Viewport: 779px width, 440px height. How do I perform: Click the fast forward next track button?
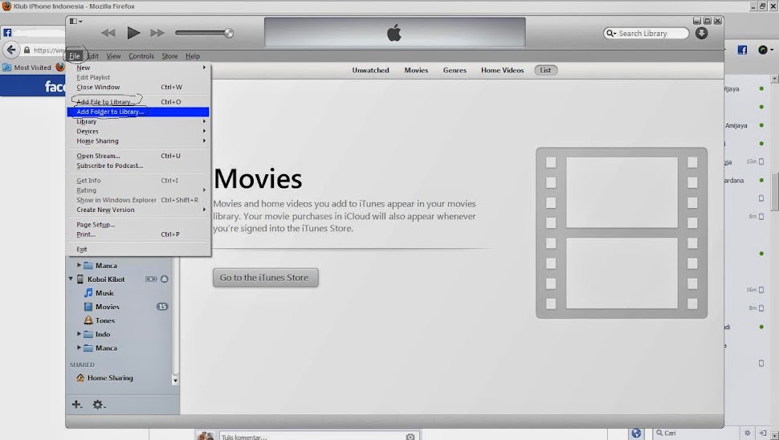157,33
